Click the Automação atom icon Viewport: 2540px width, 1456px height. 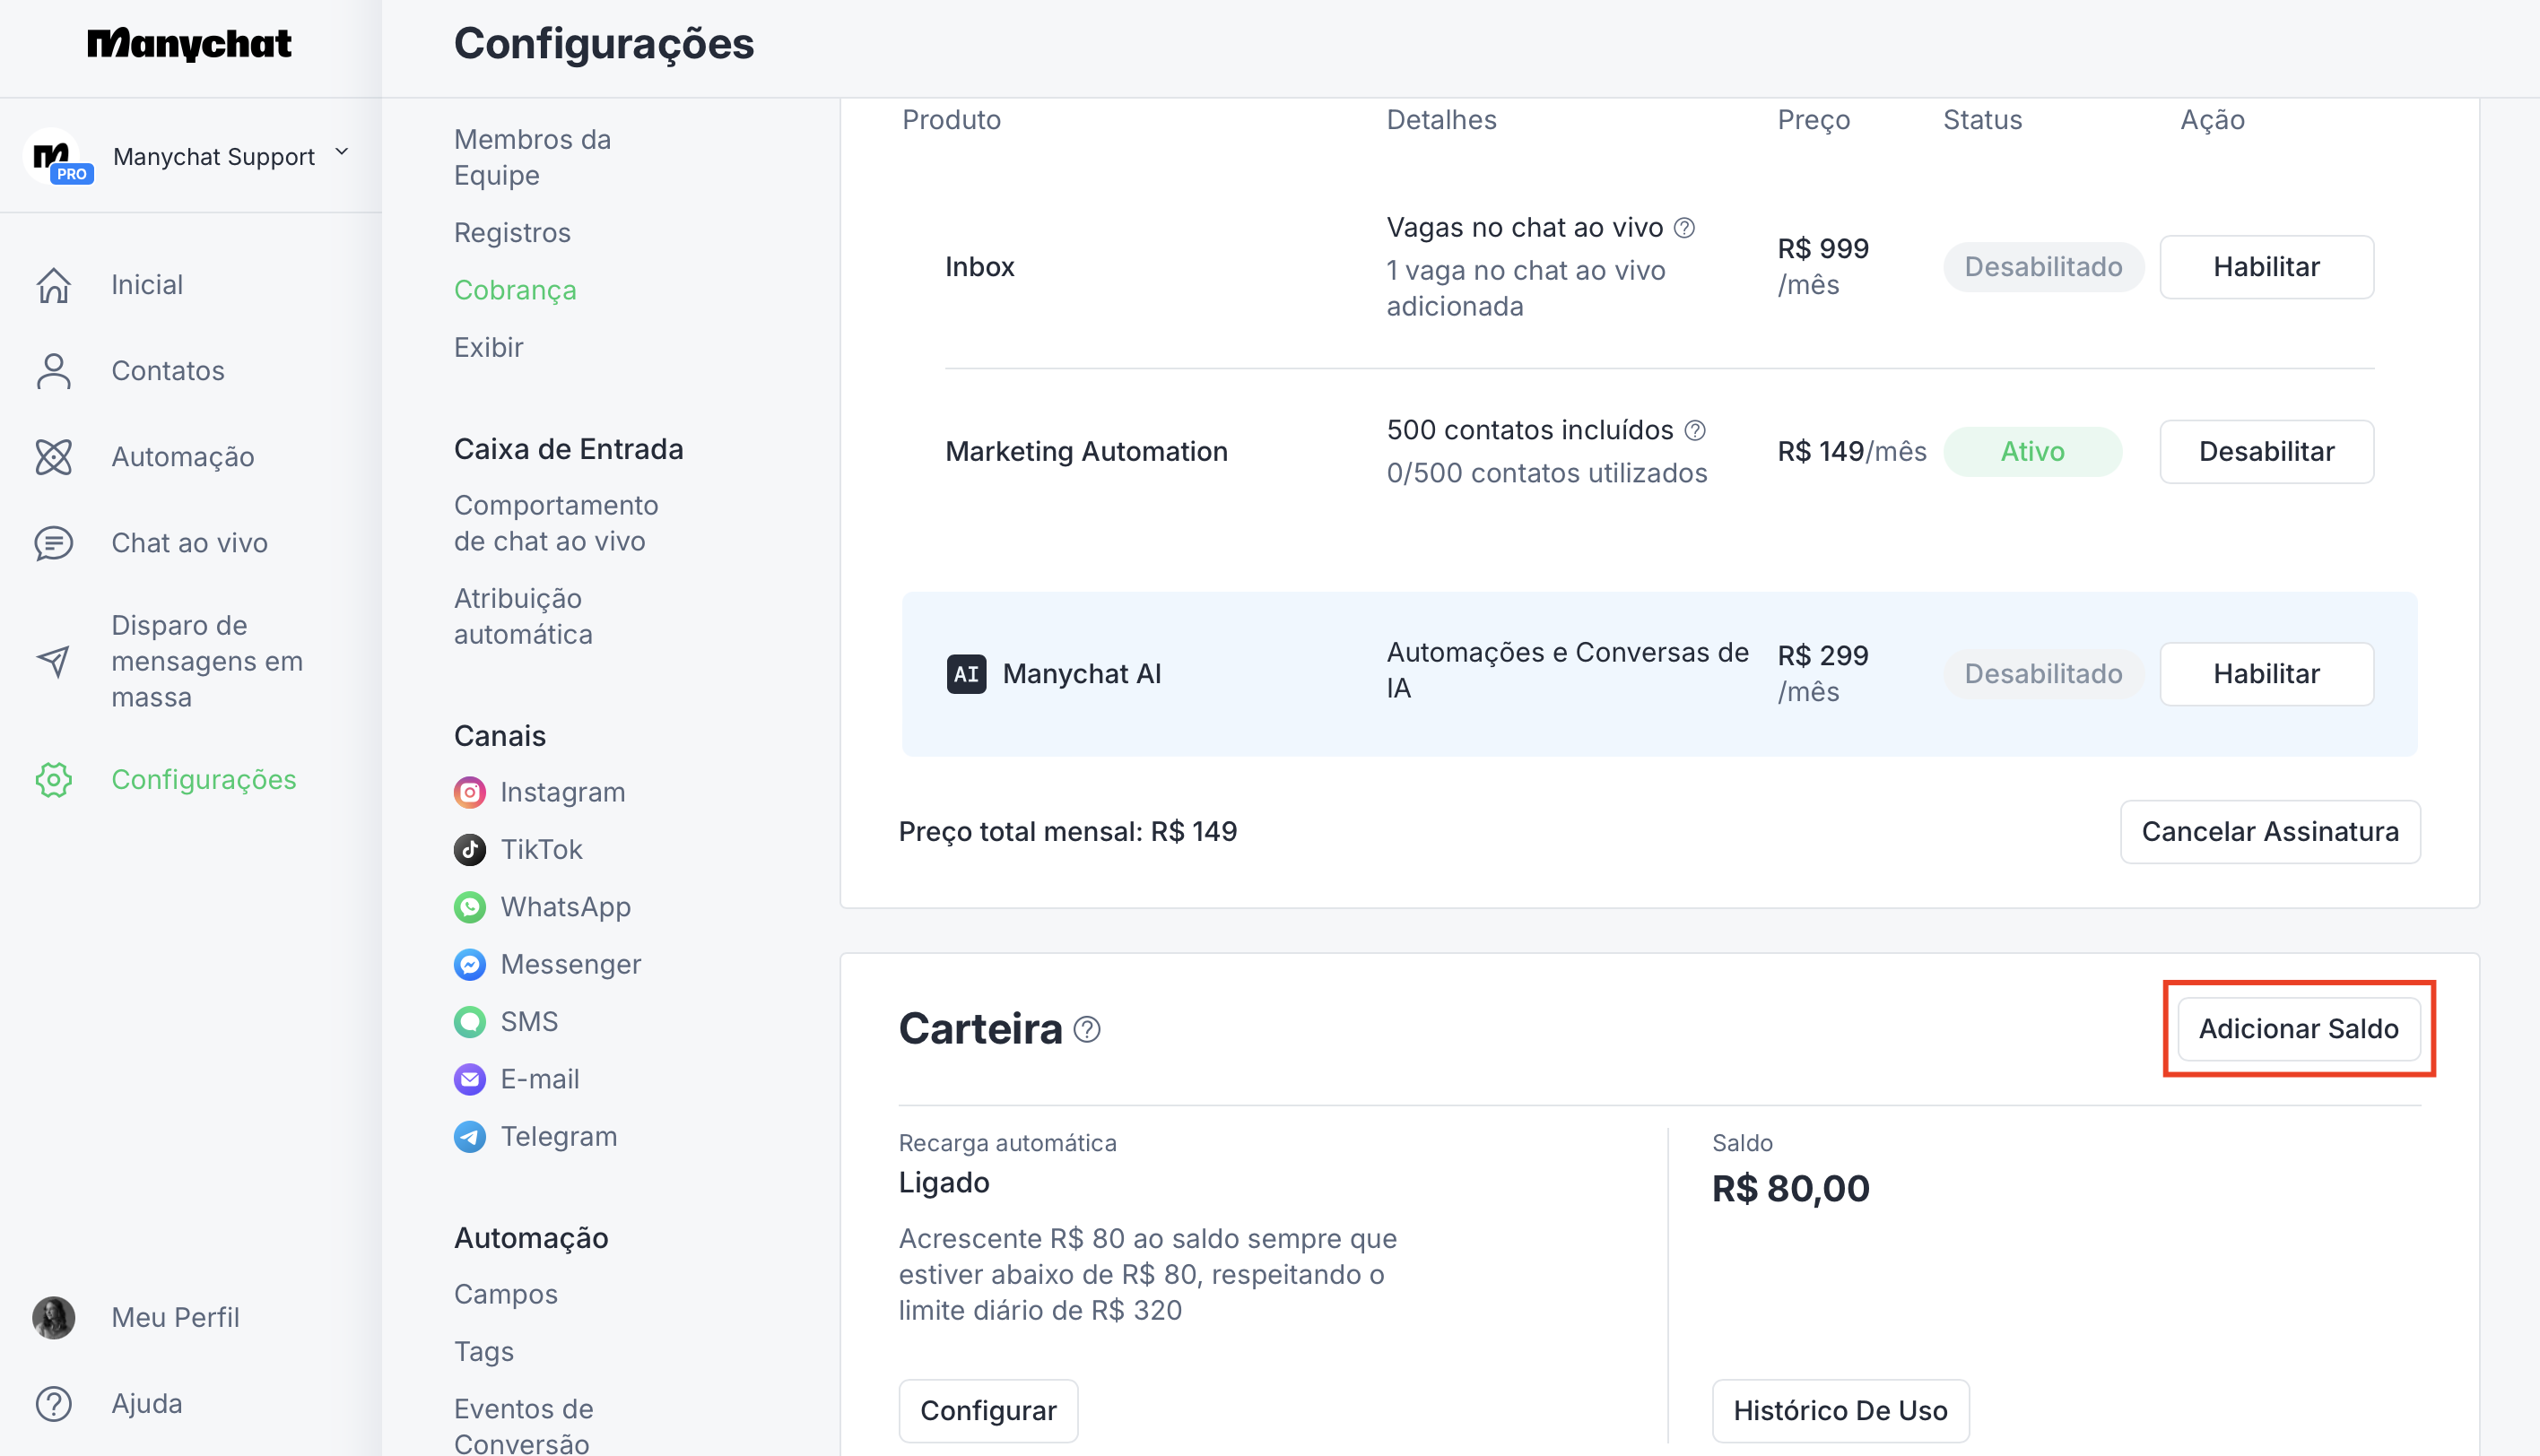[54, 457]
